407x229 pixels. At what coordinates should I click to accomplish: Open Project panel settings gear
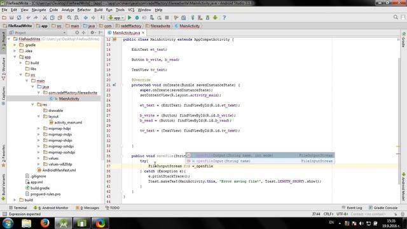(x=93, y=32)
